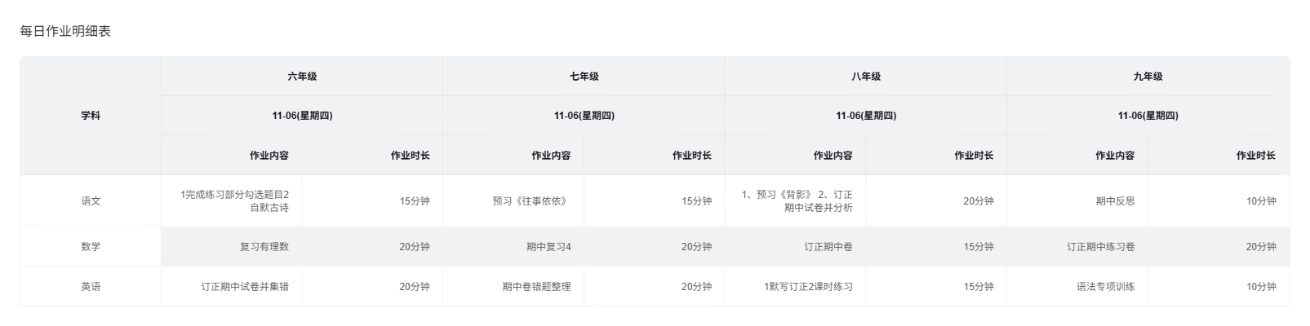Select the 订正期中卷 homework cell
Viewport: 1310px width, 326px height.
[828, 247]
